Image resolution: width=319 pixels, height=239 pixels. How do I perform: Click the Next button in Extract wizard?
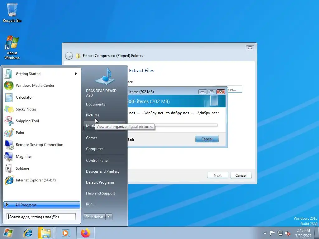coord(217,176)
